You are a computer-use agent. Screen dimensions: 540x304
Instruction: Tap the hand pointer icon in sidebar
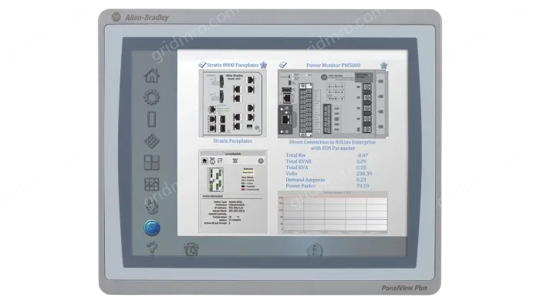coord(151,205)
